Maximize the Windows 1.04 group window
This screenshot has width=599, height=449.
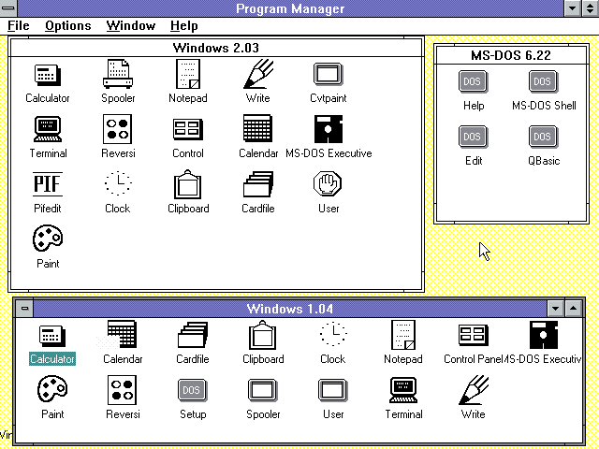point(574,309)
